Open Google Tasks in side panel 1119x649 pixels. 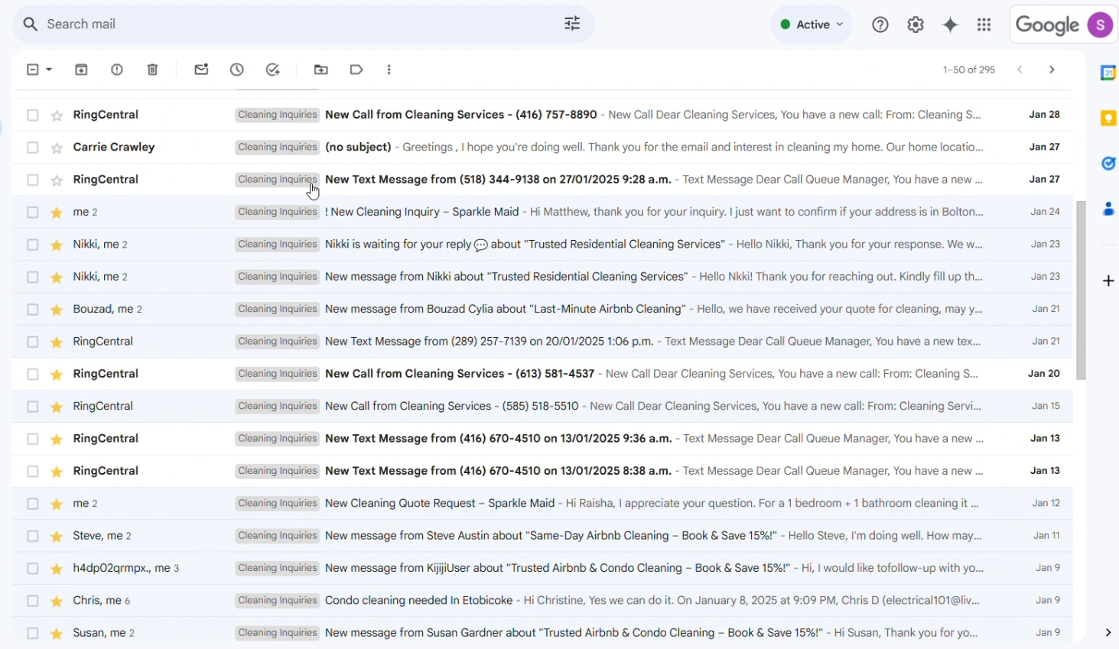coord(1108,164)
